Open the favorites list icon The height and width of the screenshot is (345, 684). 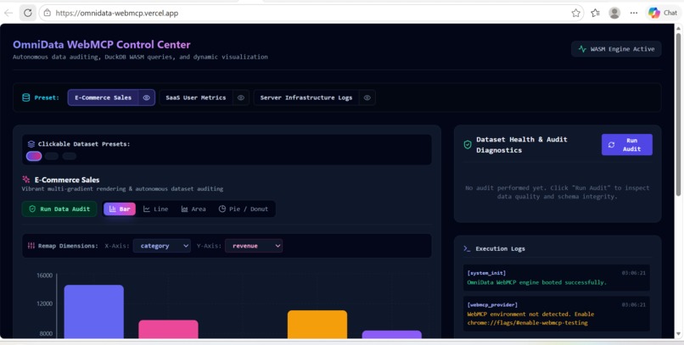(x=596, y=13)
